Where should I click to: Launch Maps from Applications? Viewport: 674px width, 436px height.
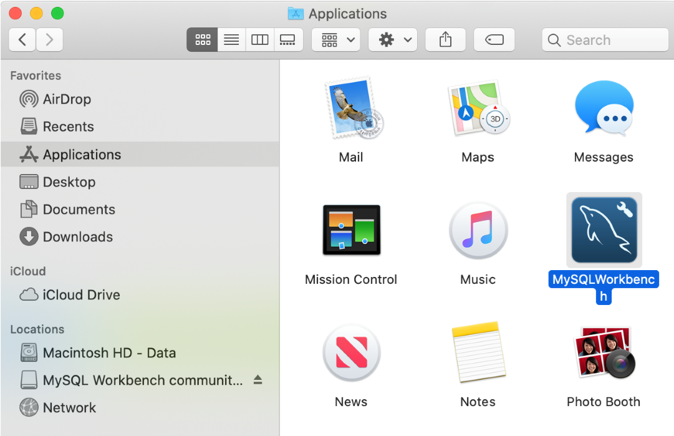click(478, 107)
